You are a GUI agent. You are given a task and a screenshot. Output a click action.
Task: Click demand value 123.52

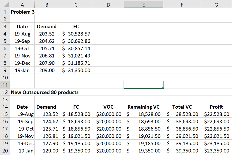47,114
